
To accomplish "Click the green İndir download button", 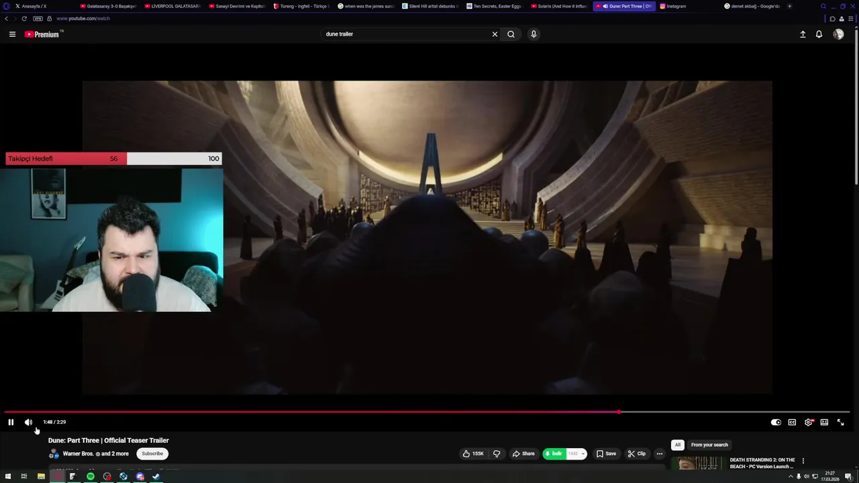I will tap(553, 453).
